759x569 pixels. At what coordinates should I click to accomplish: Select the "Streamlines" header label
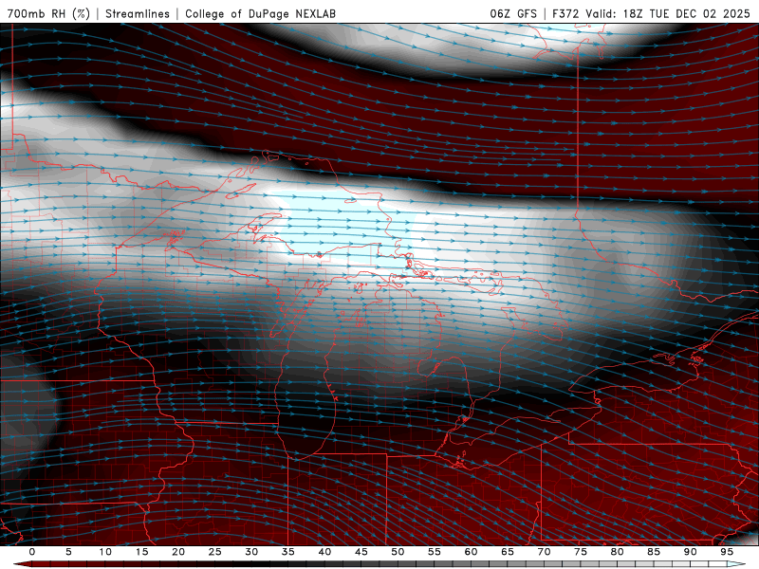(x=138, y=13)
